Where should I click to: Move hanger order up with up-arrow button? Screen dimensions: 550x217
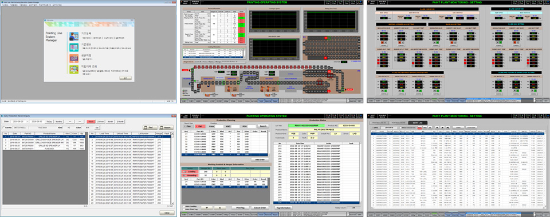pos(220,208)
